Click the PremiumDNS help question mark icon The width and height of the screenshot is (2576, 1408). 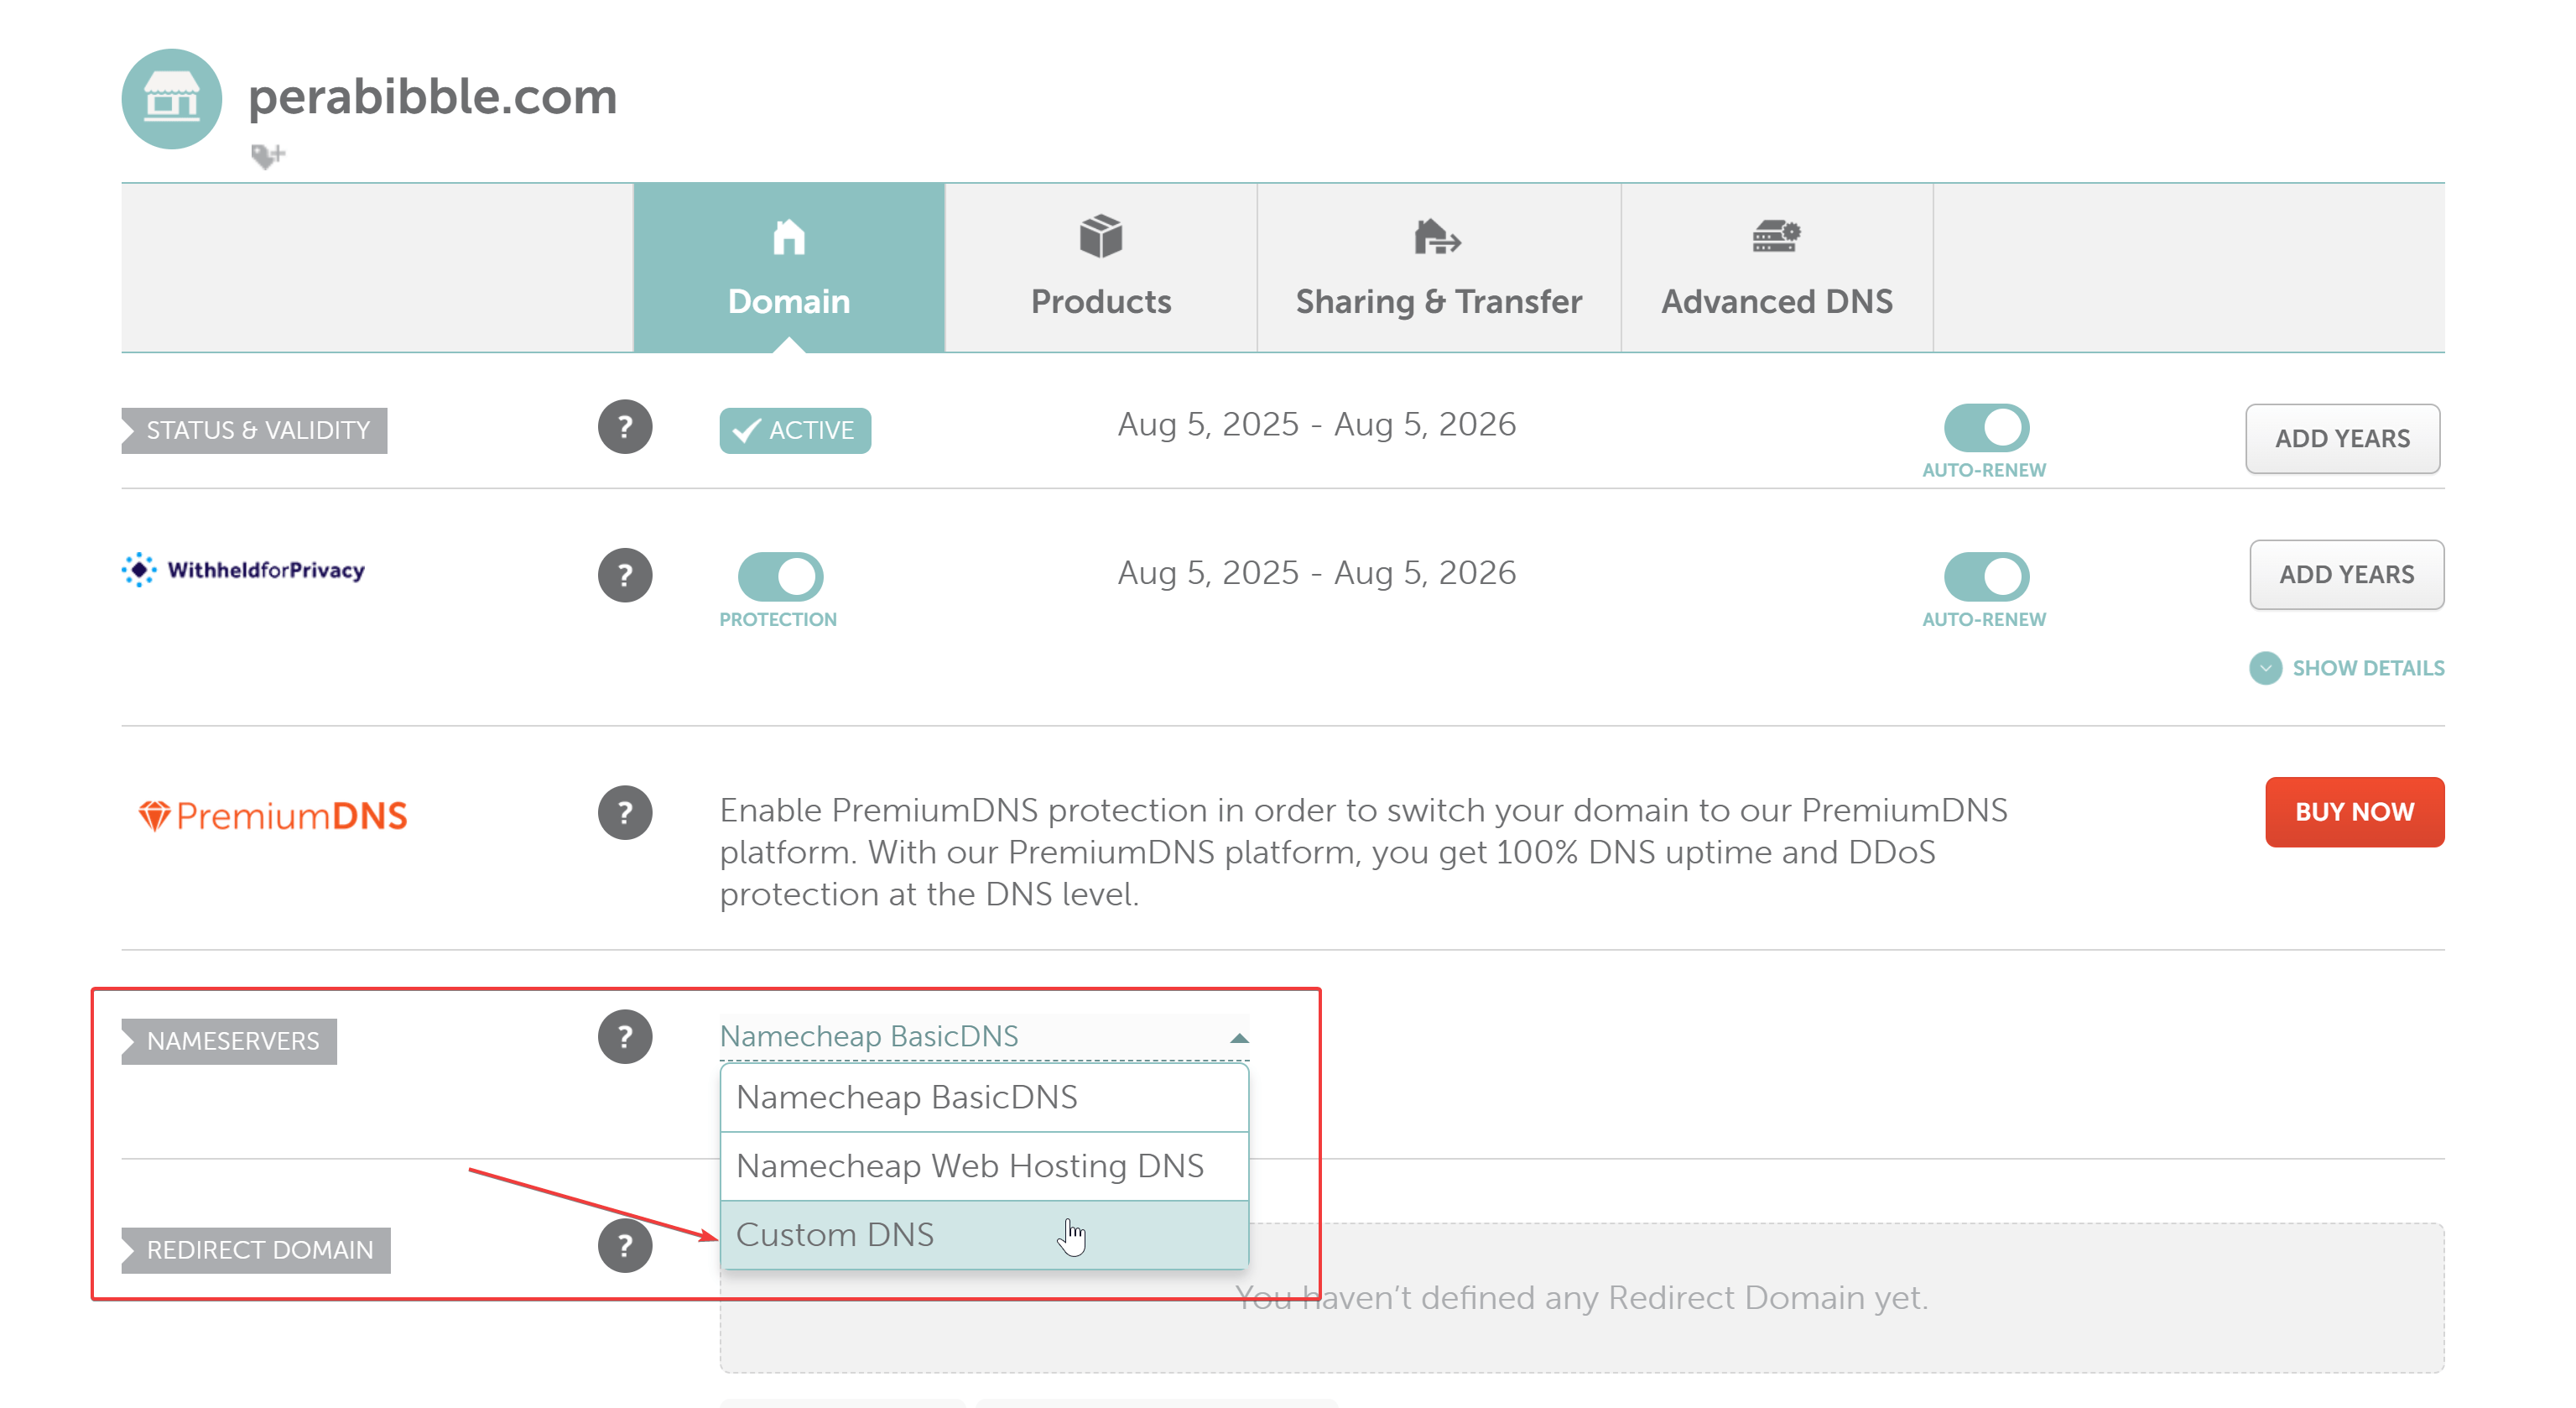pos(624,812)
